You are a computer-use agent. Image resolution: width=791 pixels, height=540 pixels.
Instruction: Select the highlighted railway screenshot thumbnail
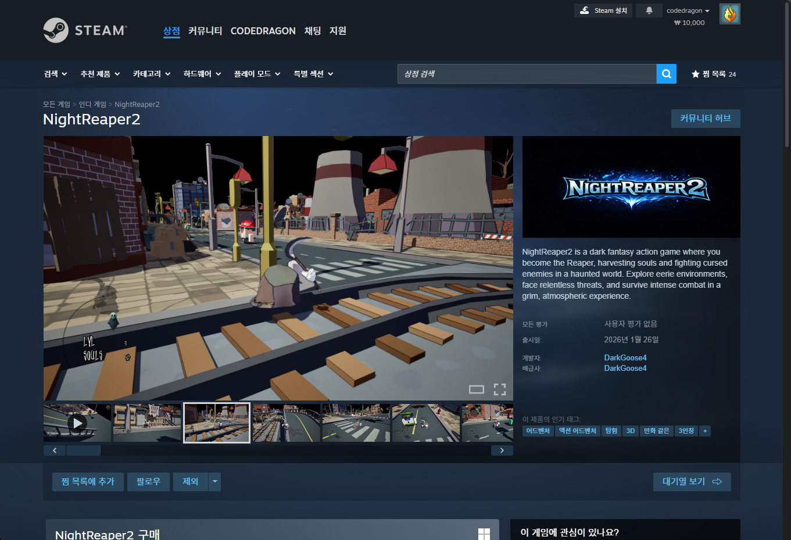(217, 423)
